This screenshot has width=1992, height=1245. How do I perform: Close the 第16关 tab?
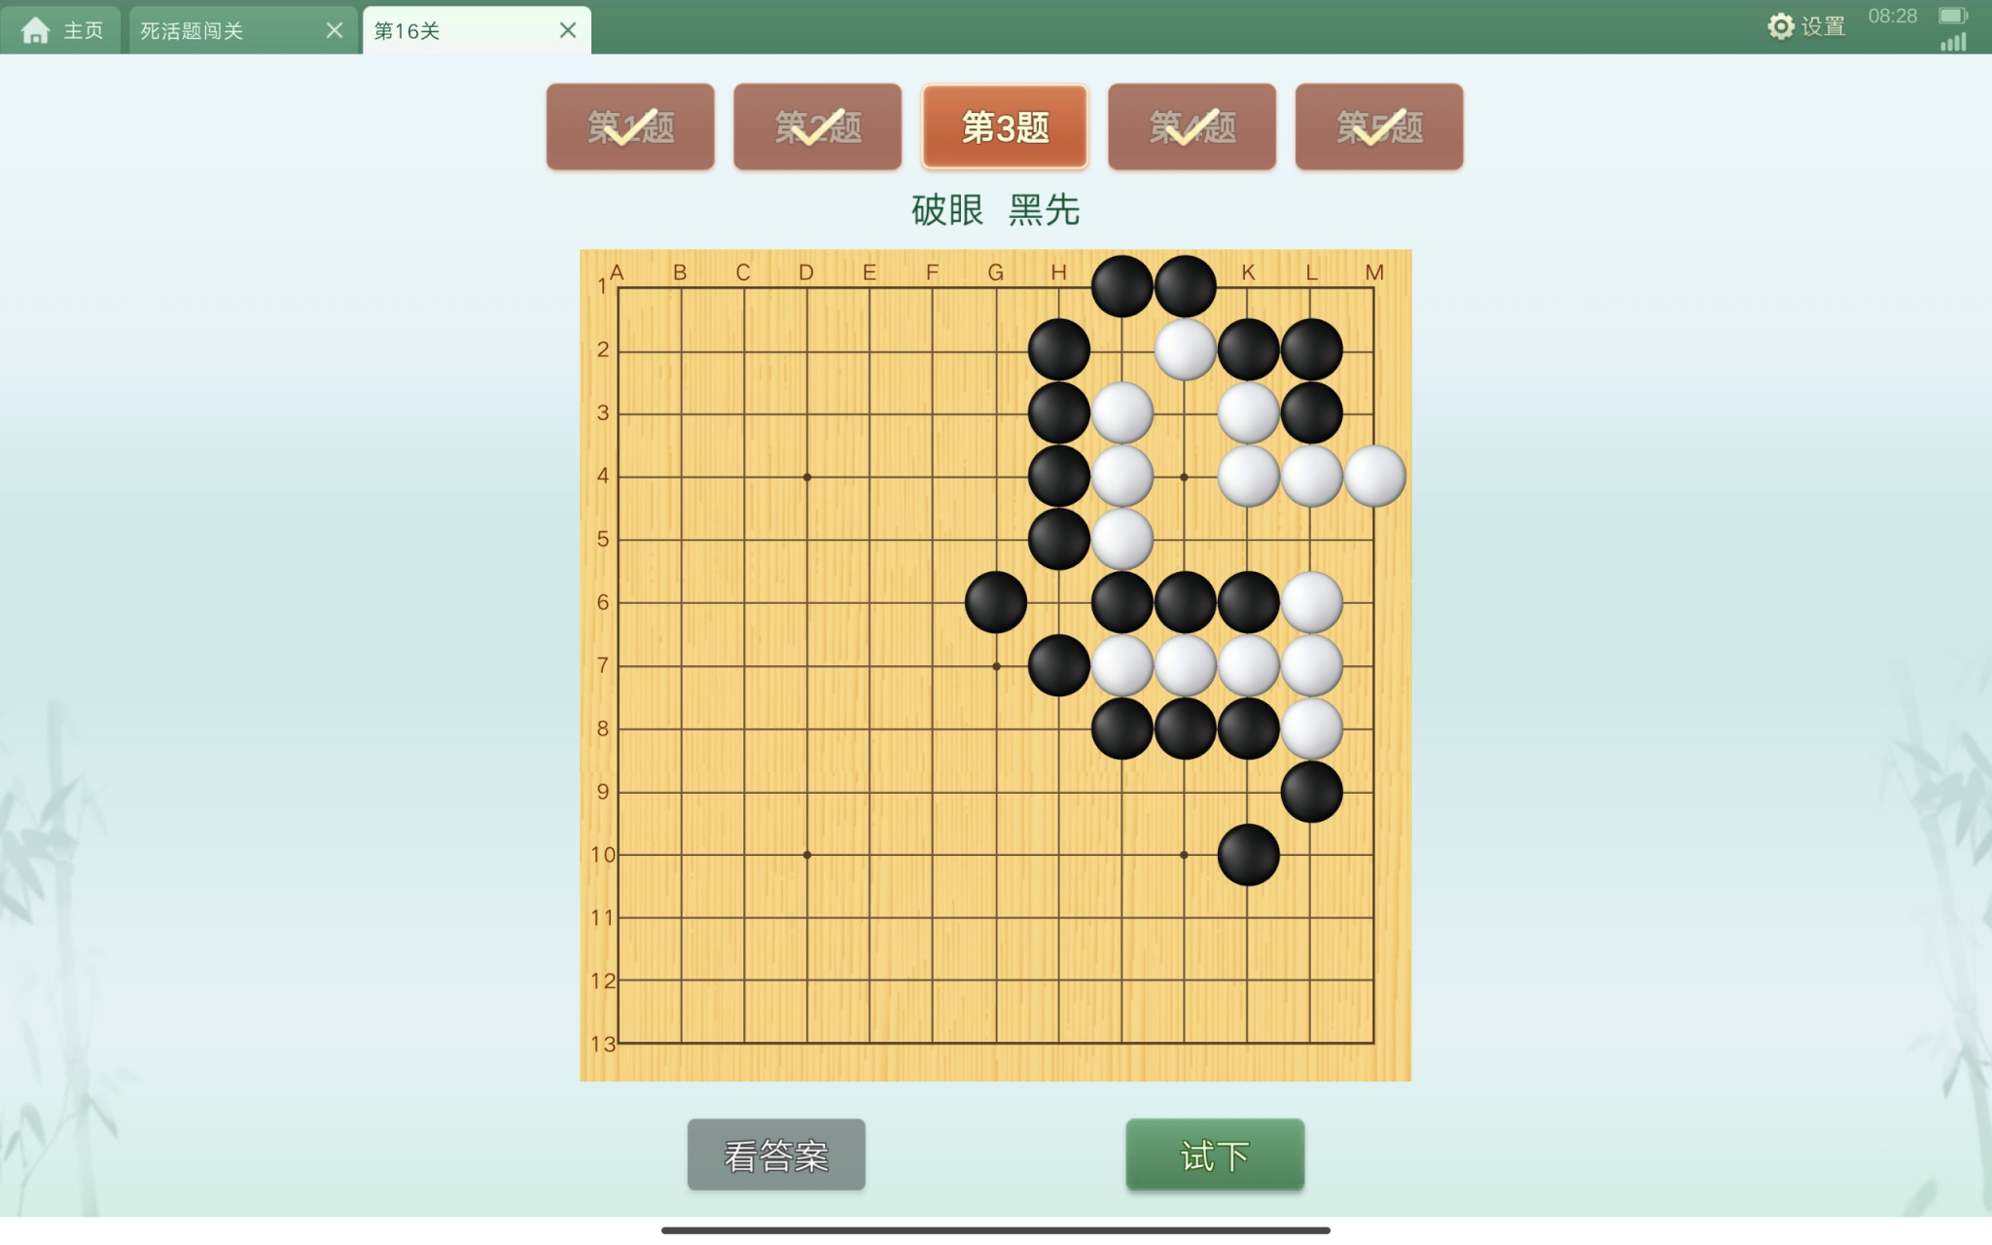568,30
